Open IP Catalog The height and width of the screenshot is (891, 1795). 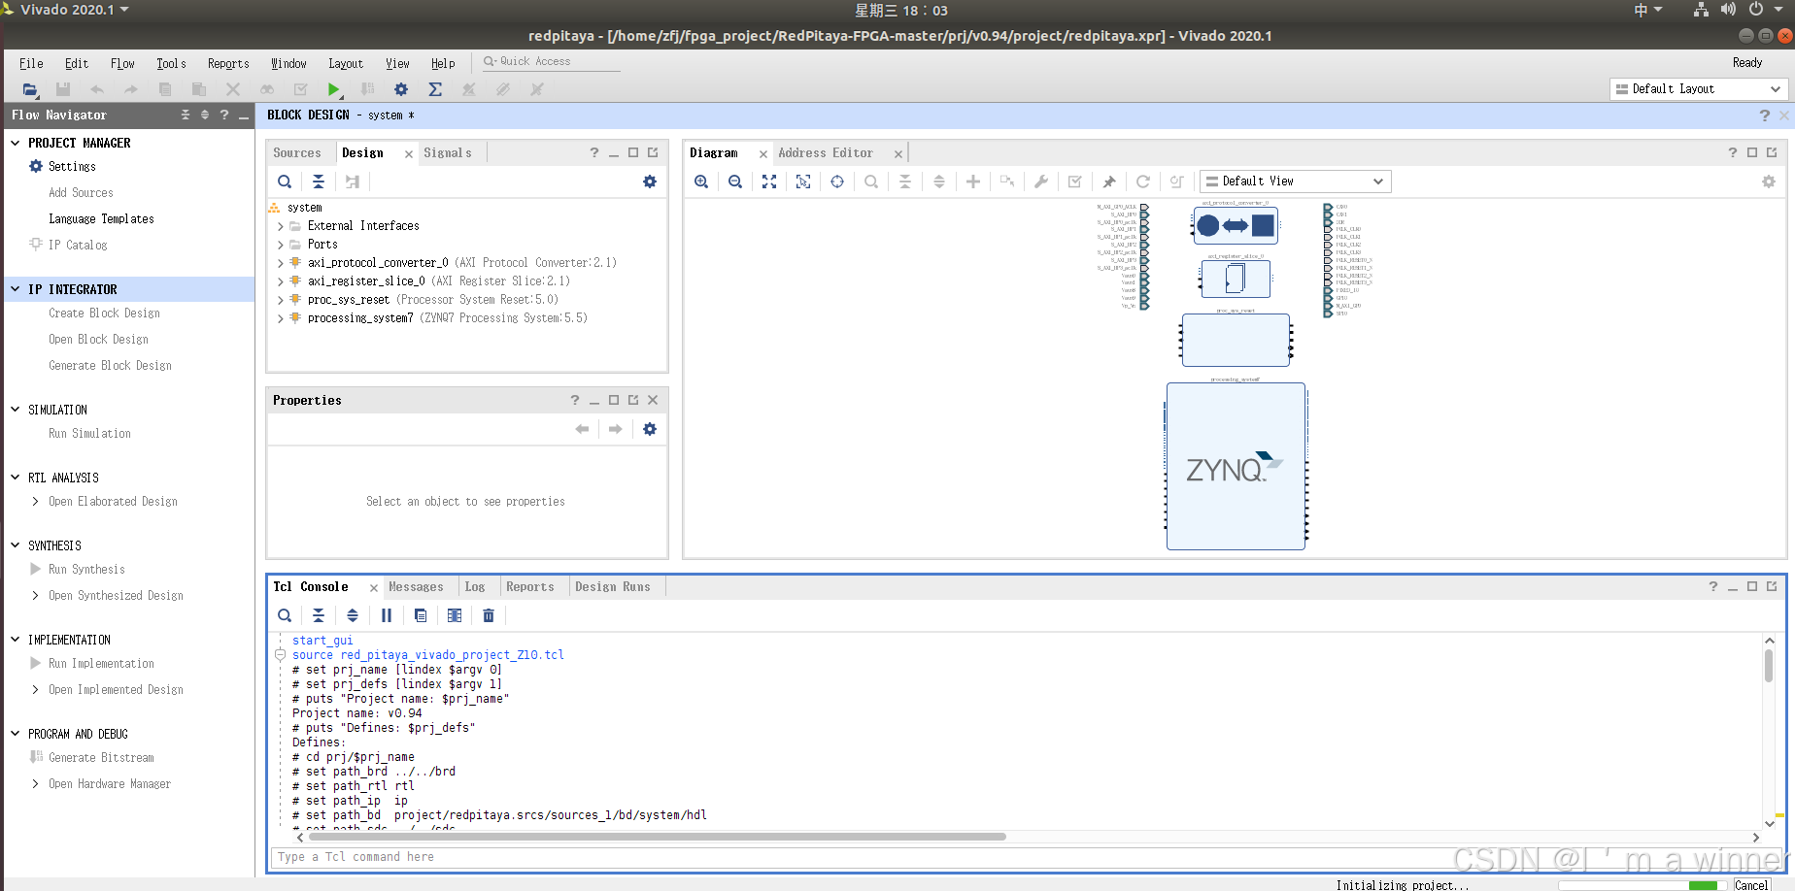78,246
